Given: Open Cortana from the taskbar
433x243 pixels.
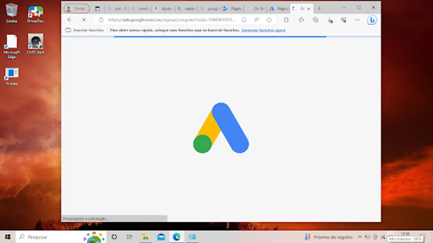Looking at the screenshot, I should click(x=114, y=237).
